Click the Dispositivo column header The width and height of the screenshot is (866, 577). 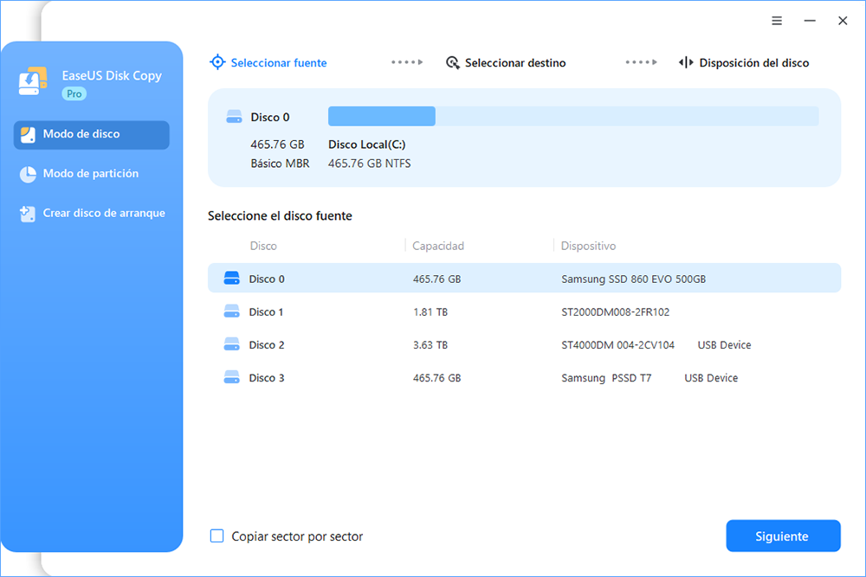coord(588,246)
